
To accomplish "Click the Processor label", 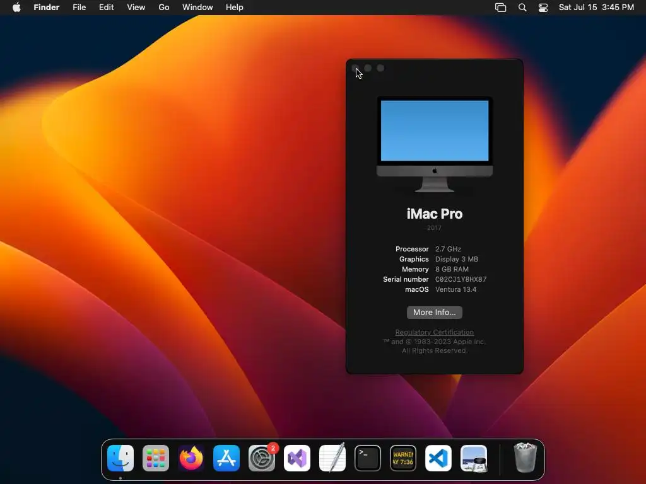I will coord(412,249).
